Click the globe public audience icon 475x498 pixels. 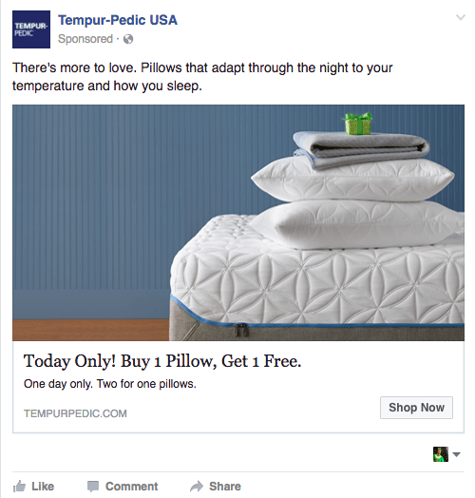[x=128, y=39]
